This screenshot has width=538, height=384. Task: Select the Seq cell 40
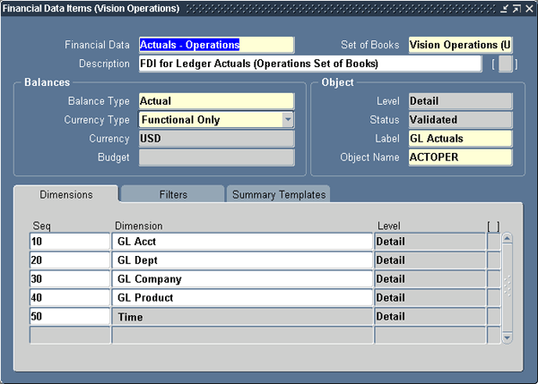pyautogui.click(x=70, y=298)
